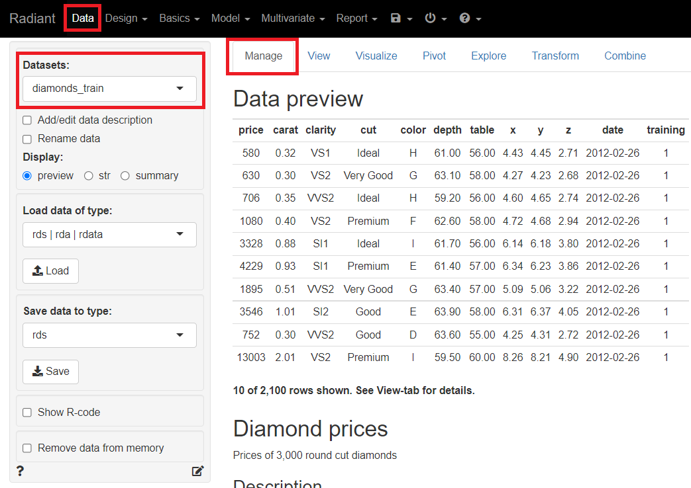Select the summary display radio button
The height and width of the screenshot is (488, 691).
click(x=125, y=176)
